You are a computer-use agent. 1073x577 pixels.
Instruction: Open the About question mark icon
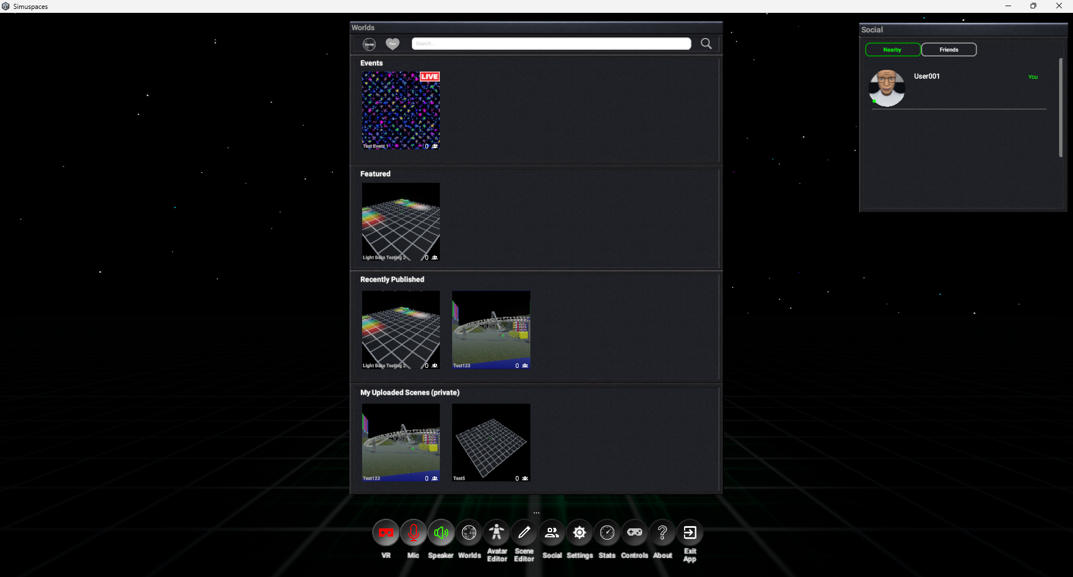pos(662,533)
